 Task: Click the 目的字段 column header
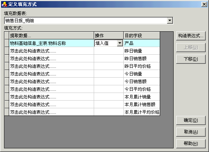pyautogui.click(x=142, y=36)
